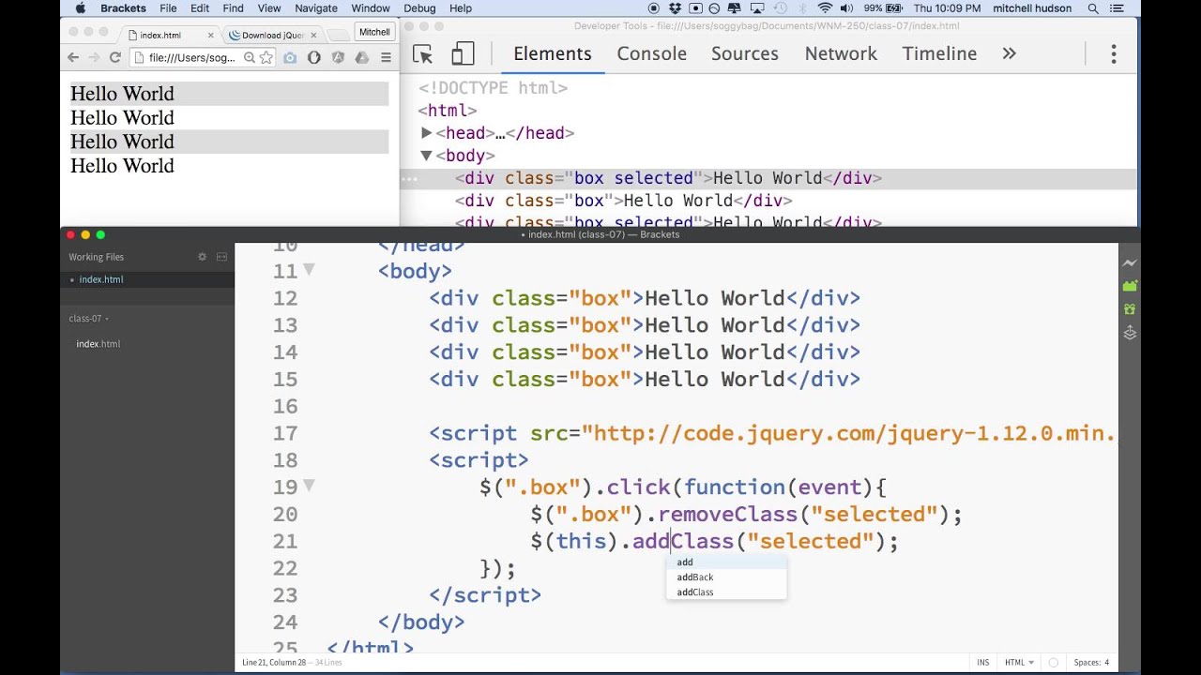Screen dimensions: 1201x675
Task: Open the Edit menu
Action: (200, 8)
